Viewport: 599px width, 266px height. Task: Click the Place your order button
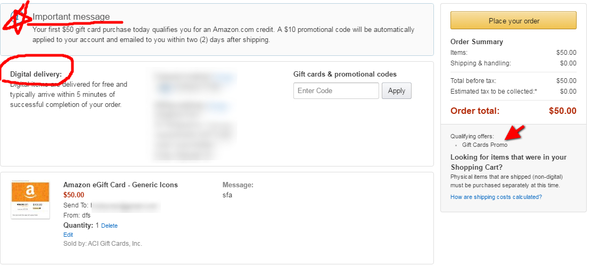click(x=513, y=21)
